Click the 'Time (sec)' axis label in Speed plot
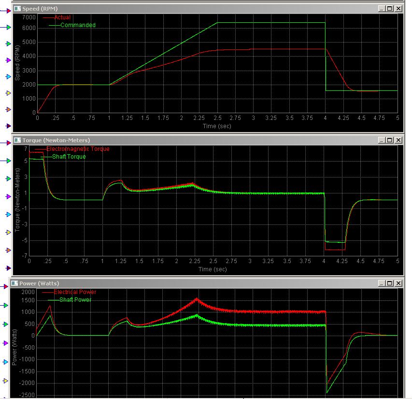This screenshot has width=412, height=399. (217, 126)
